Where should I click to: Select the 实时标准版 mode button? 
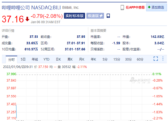pos(74,16)
